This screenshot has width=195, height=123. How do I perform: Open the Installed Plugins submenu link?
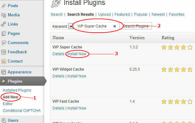17,90
